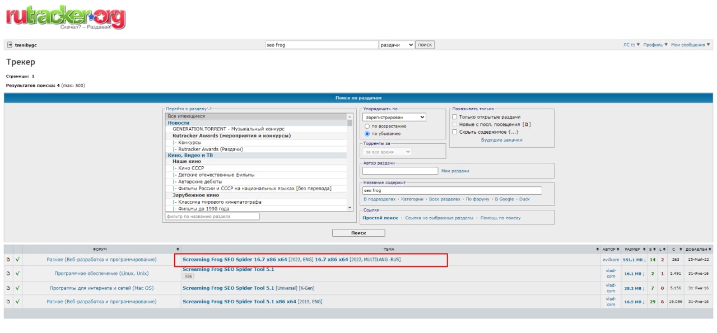Click the topic icon in the Mac OS row
Screen dimensions: 717x333
tap(8, 288)
